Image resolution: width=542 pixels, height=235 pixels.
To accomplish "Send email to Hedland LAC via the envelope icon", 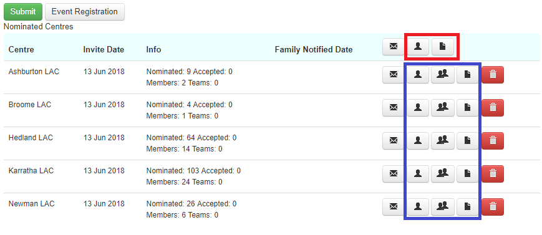I will click(394, 141).
